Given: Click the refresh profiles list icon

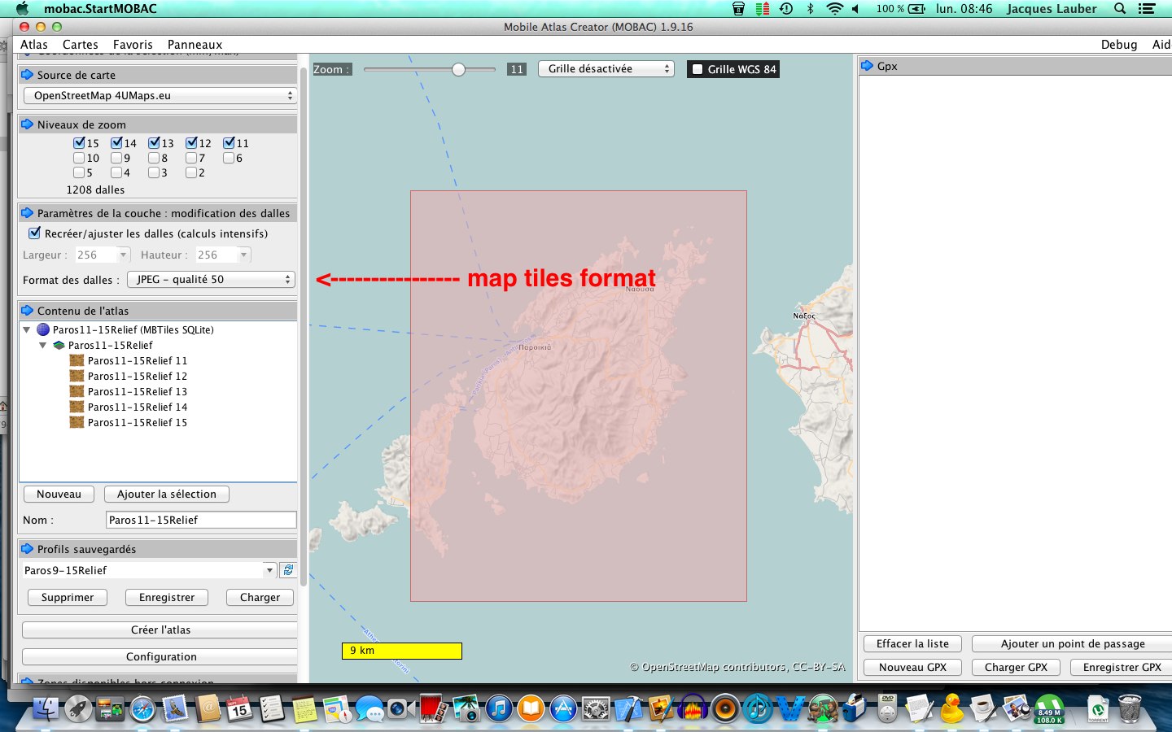Looking at the screenshot, I should click(x=288, y=570).
